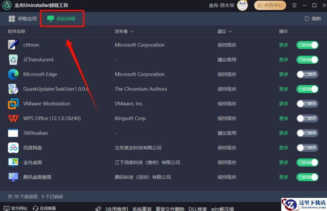Image resolution: width=327 pixels, height=211 pixels.
Task: Click 北京度友科技有限公司 publisher text
Action: point(138,148)
